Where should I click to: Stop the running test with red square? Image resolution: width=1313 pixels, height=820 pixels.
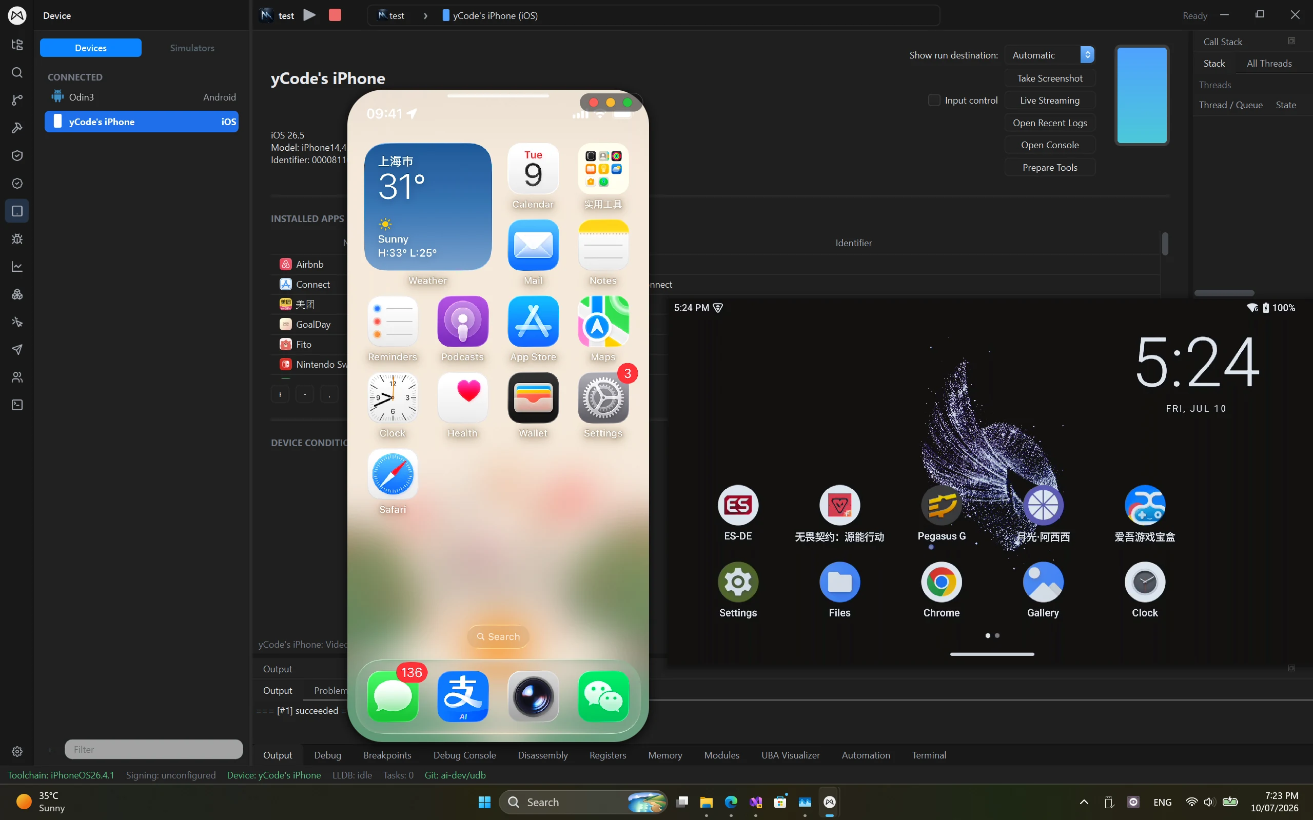[x=335, y=15]
